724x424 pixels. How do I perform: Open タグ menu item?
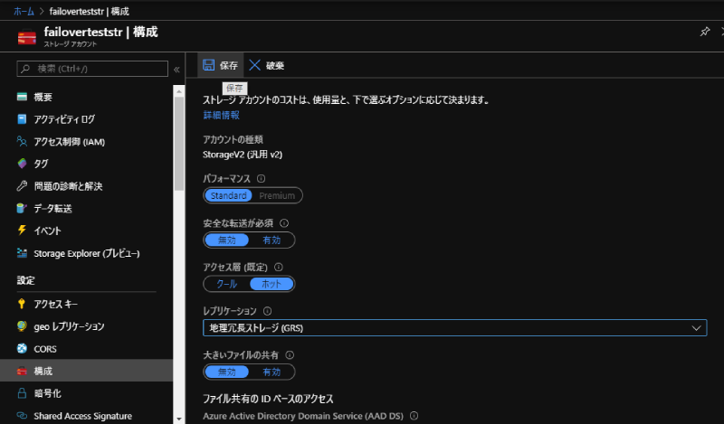86,164
